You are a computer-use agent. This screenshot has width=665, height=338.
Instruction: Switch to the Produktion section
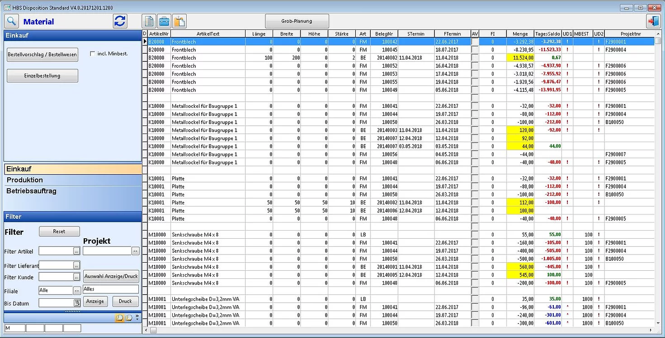tap(25, 180)
